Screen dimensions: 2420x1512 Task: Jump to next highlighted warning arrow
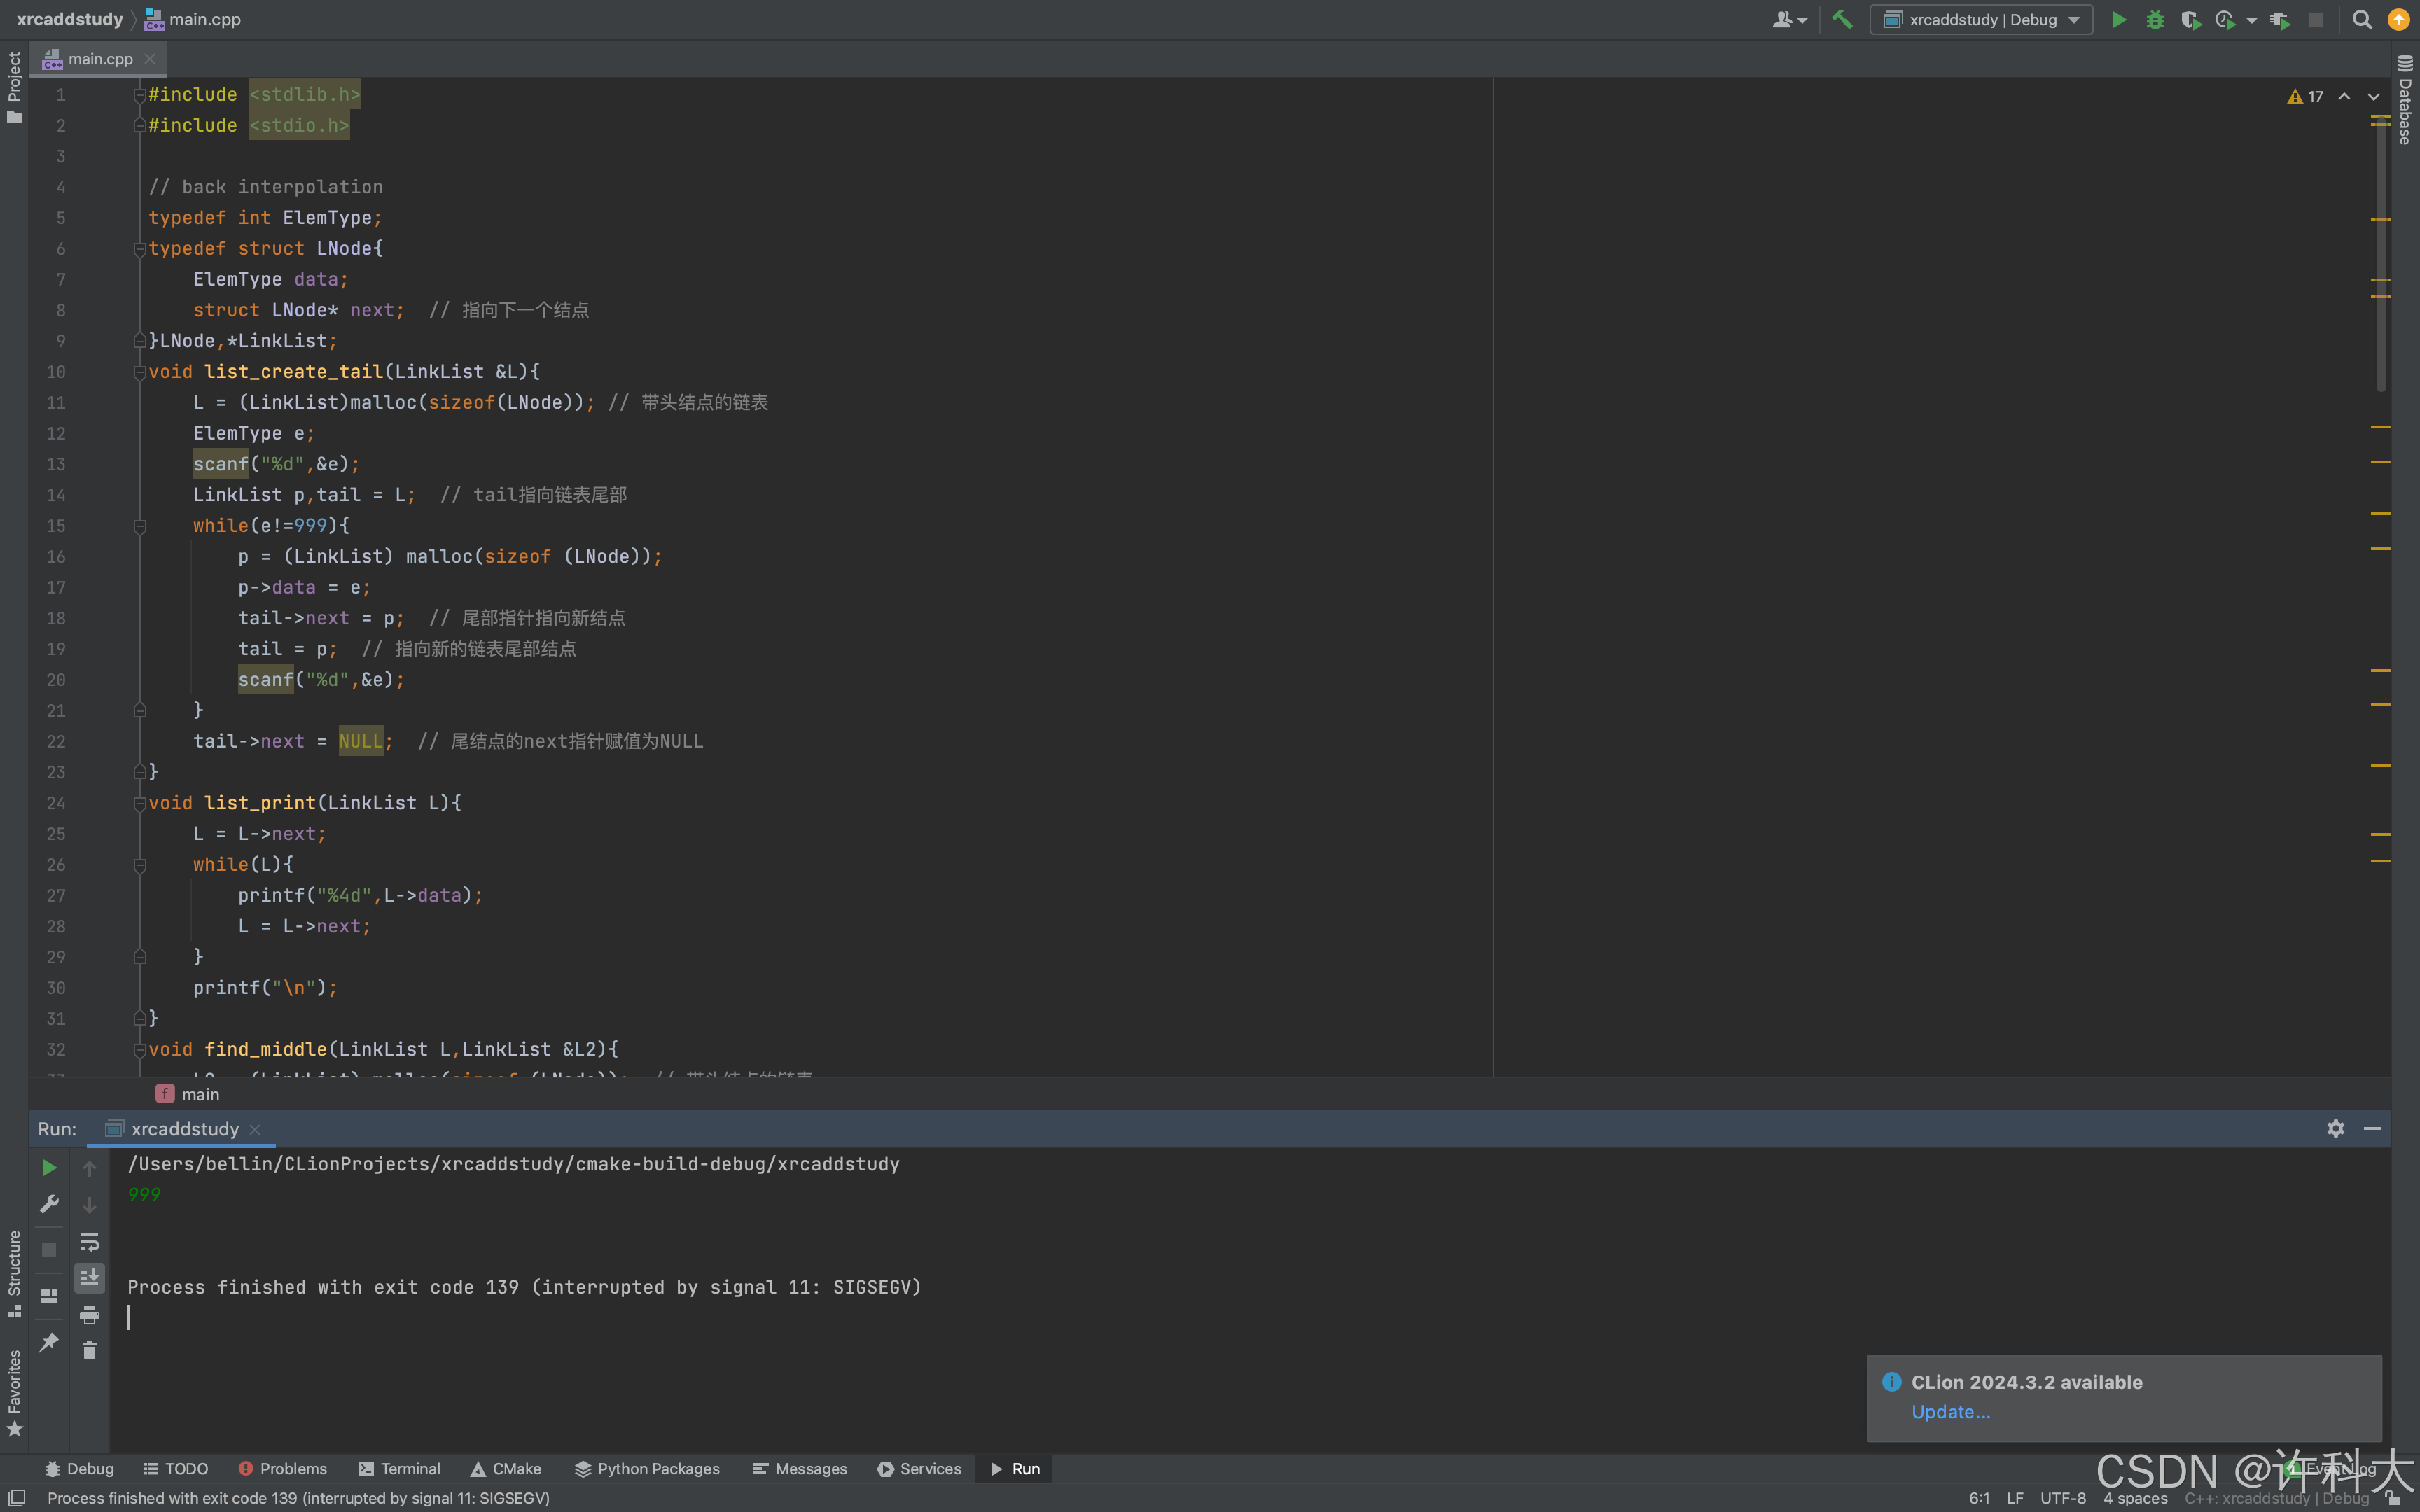coord(2373,97)
